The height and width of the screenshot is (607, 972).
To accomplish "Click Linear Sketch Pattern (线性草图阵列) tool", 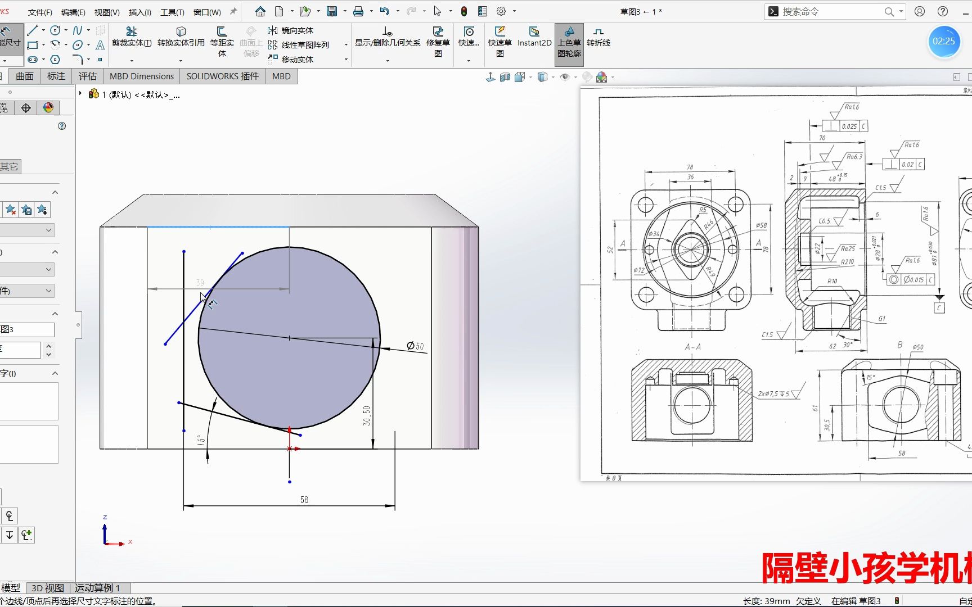I will coord(299,45).
